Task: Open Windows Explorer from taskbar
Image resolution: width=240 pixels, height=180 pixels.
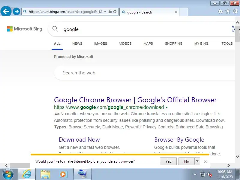Action: tap(45, 174)
